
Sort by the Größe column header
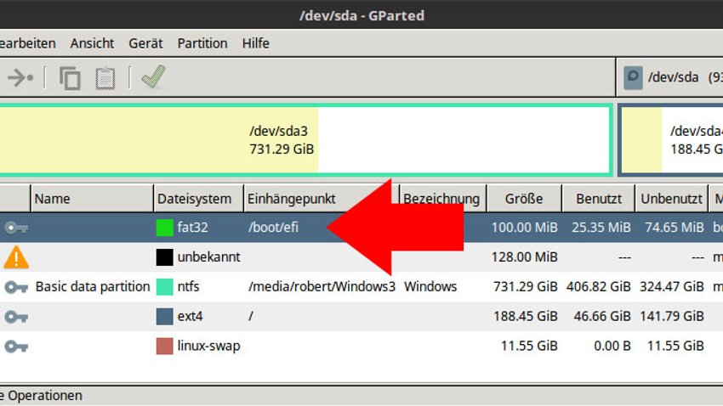pyautogui.click(x=524, y=199)
